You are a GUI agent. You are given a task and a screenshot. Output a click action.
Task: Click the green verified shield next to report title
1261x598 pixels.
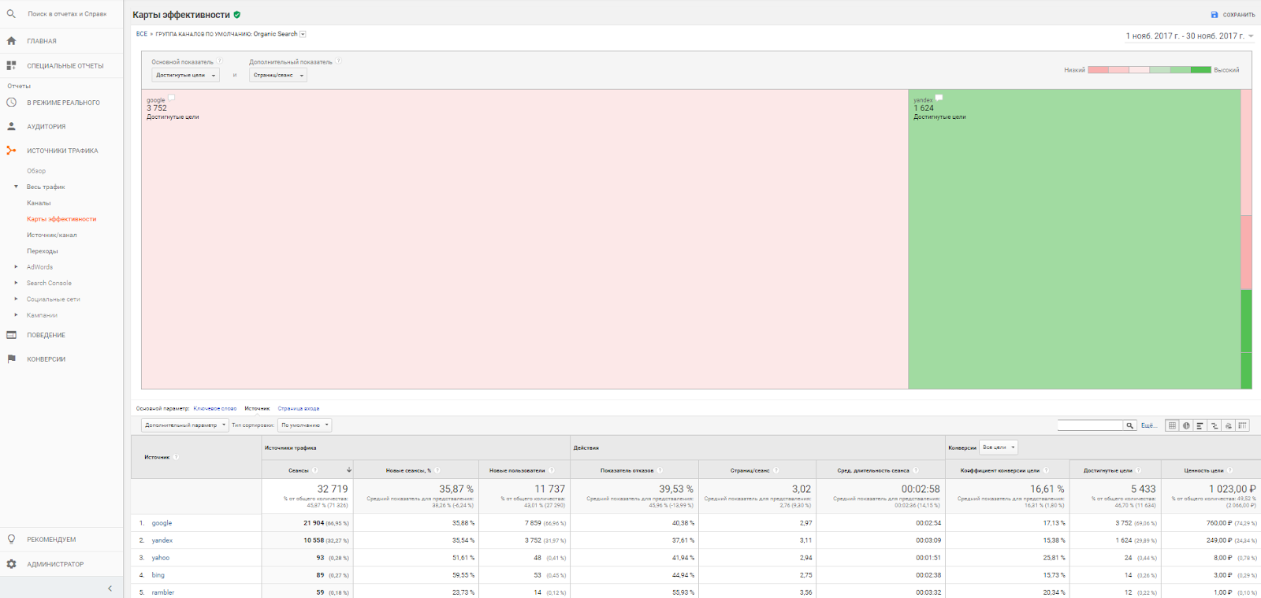click(237, 14)
